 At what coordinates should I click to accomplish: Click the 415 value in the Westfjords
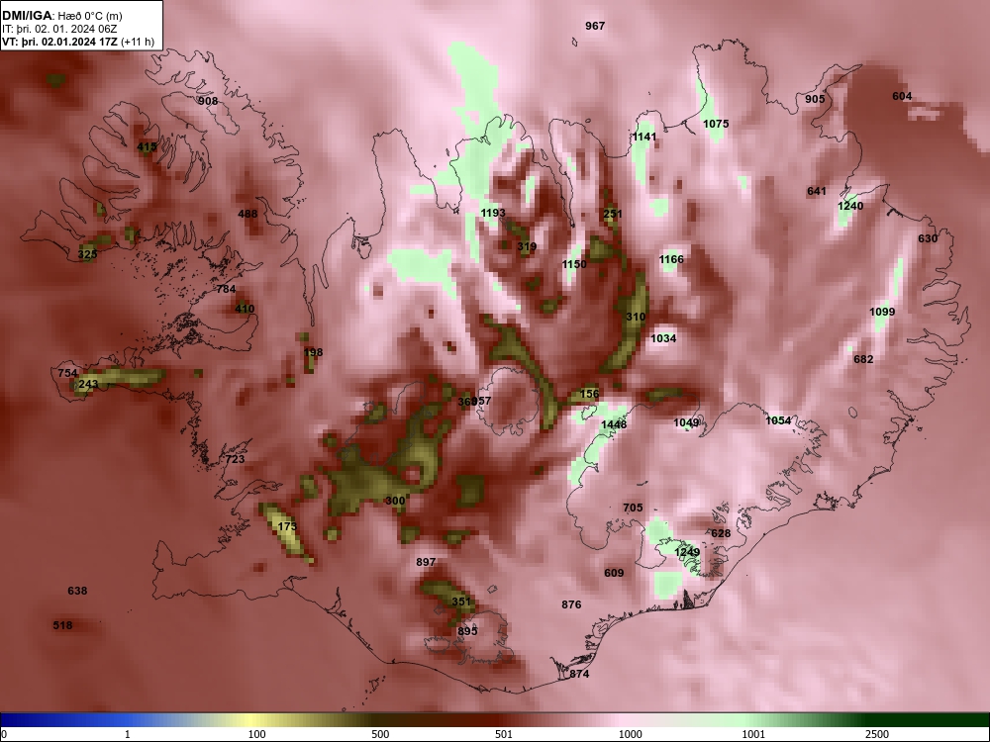(x=147, y=147)
